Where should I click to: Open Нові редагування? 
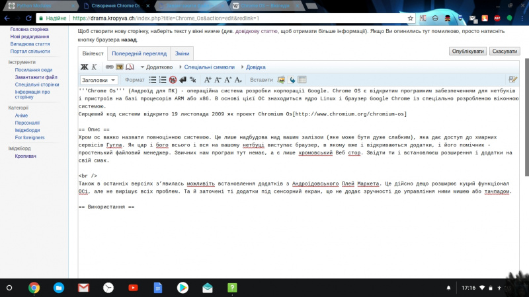pos(30,37)
